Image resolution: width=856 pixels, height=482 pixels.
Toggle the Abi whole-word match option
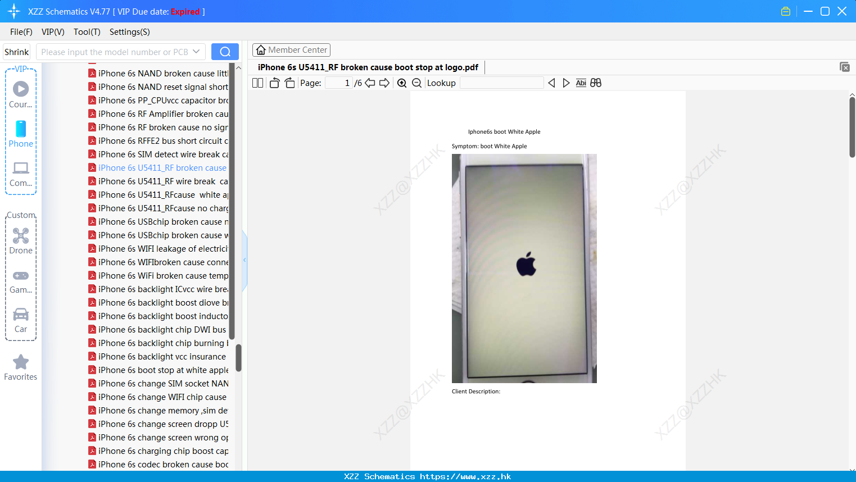(x=581, y=83)
